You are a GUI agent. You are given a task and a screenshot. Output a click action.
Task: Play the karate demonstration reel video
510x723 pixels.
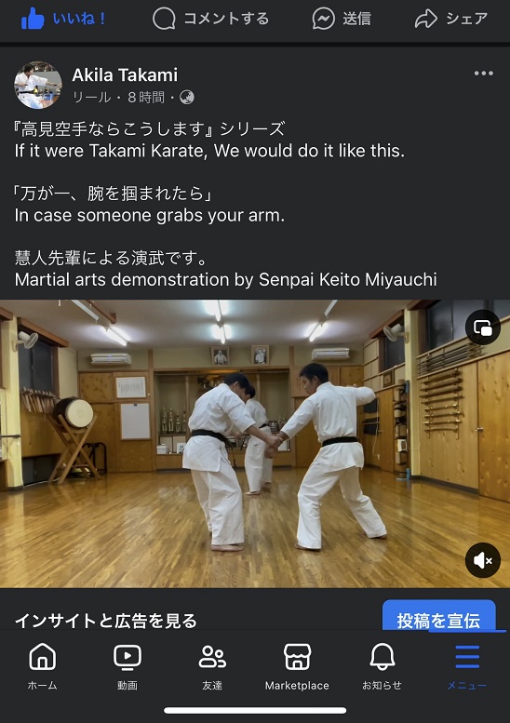[255, 444]
